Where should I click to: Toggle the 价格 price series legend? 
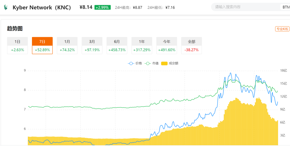click(x=135, y=63)
